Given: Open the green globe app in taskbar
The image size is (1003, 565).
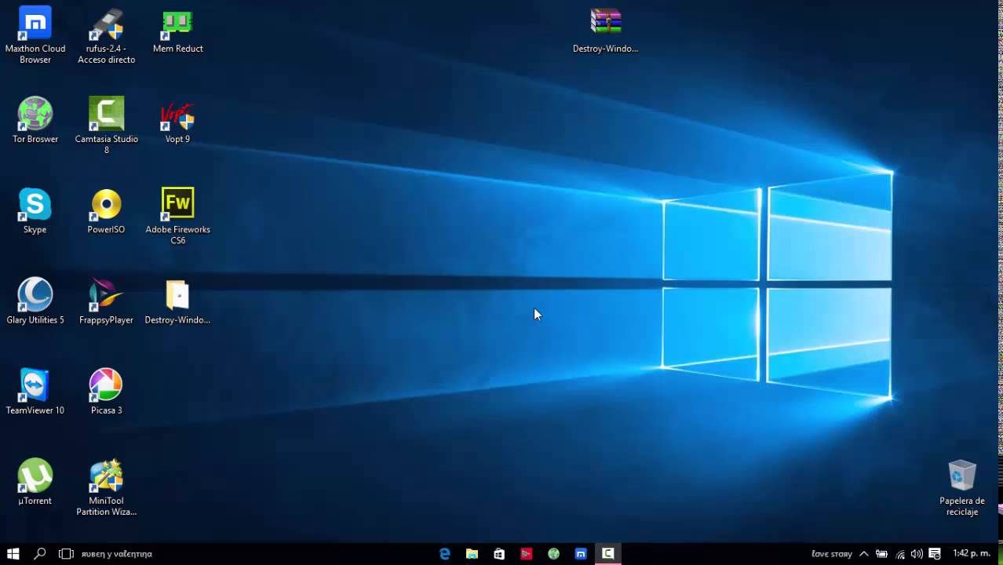Looking at the screenshot, I should coord(553,553).
